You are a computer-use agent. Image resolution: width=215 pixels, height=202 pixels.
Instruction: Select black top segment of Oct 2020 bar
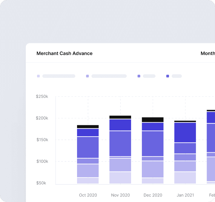[x=88, y=127]
